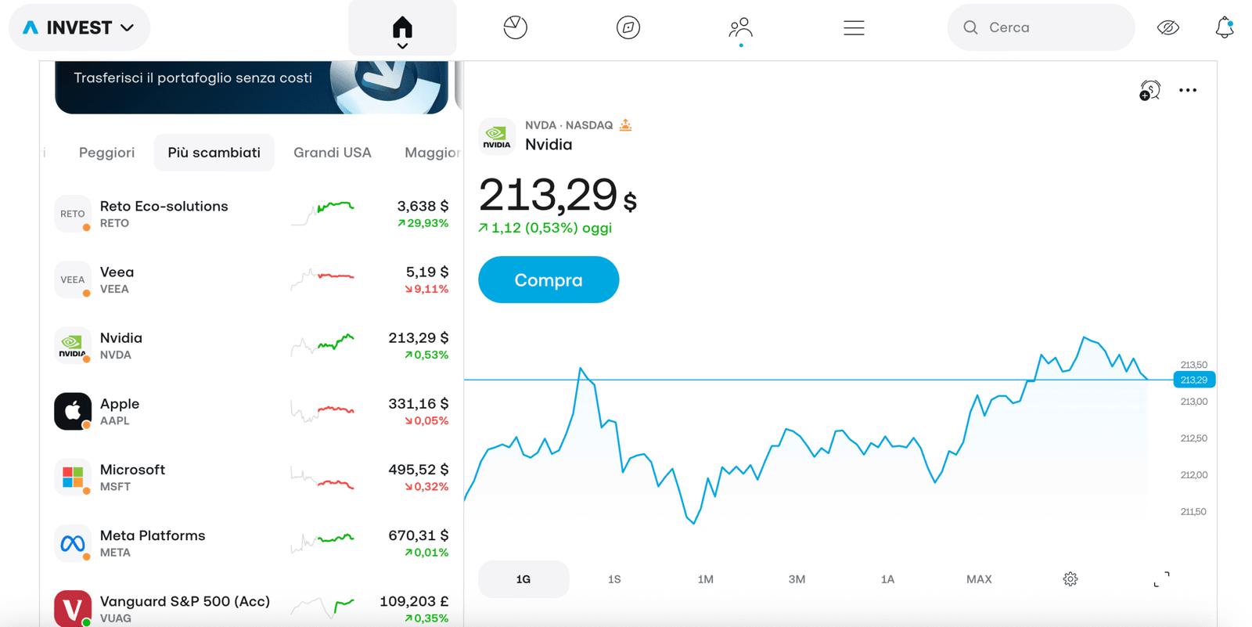Expand chart to fullscreen icon
The height and width of the screenshot is (627, 1252).
point(1161,579)
